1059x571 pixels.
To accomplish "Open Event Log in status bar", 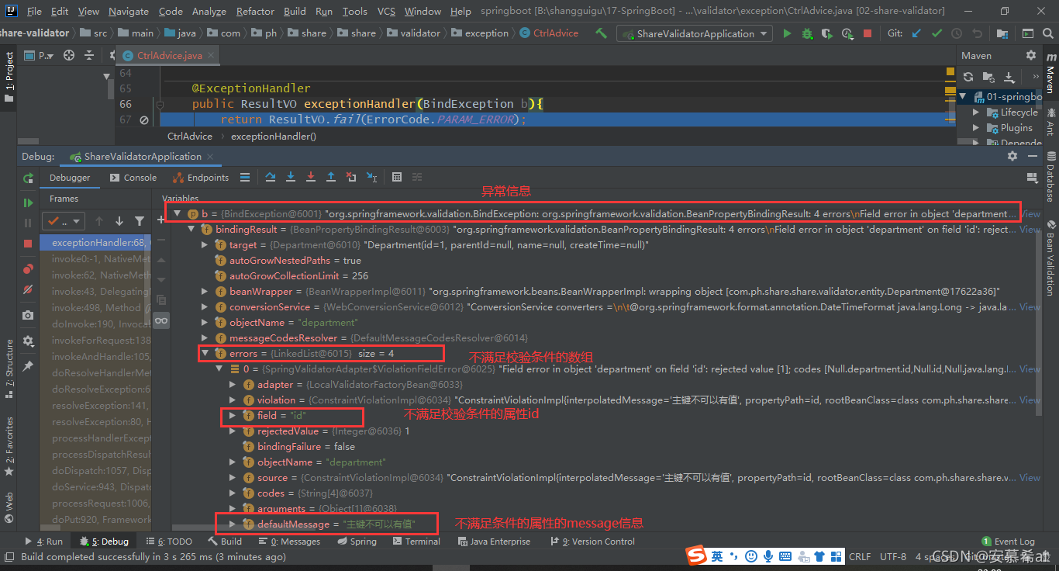I will [x=1008, y=541].
